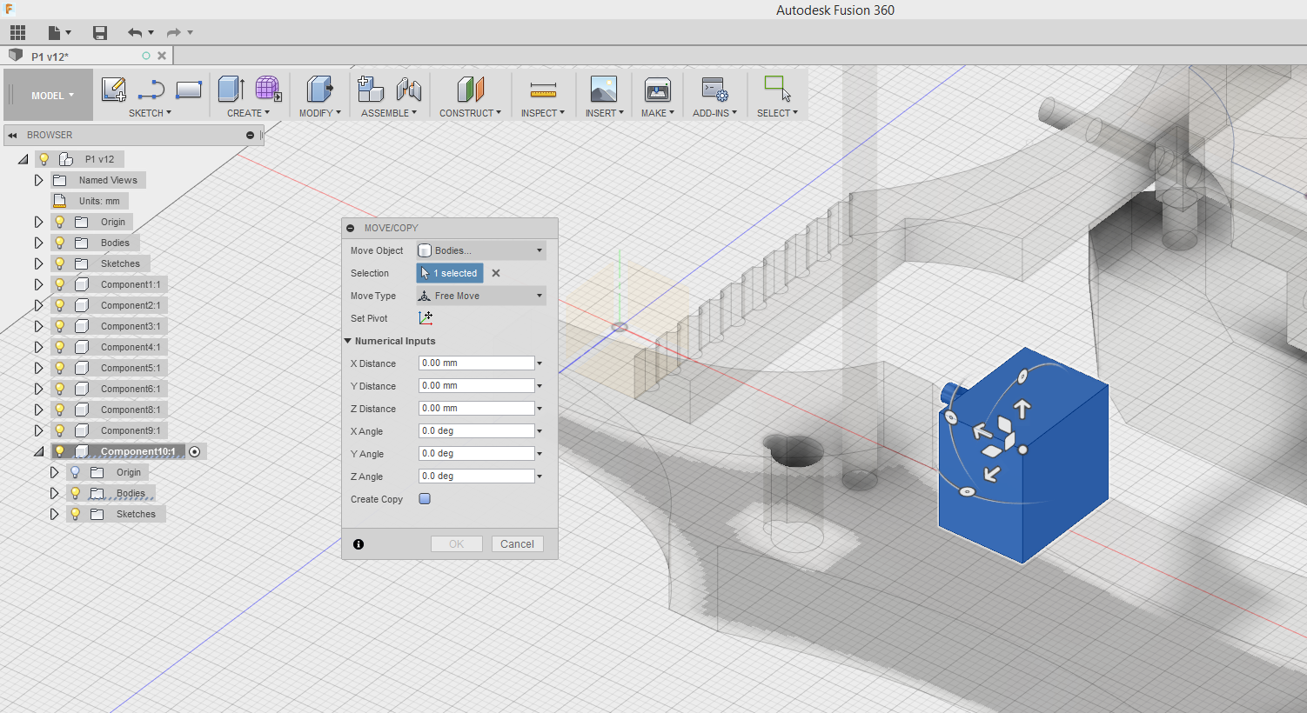This screenshot has width=1307, height=713.
Task: Open the Move Object dropdown
Action: point(481,250)
